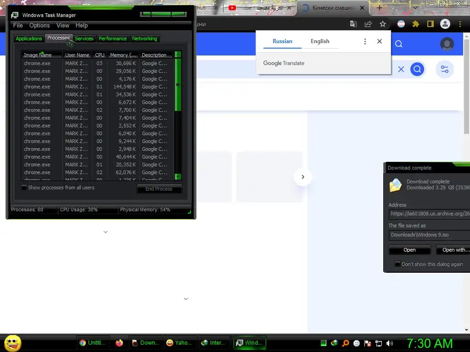Clear the search field with the X icon

[x=401, y=70]
